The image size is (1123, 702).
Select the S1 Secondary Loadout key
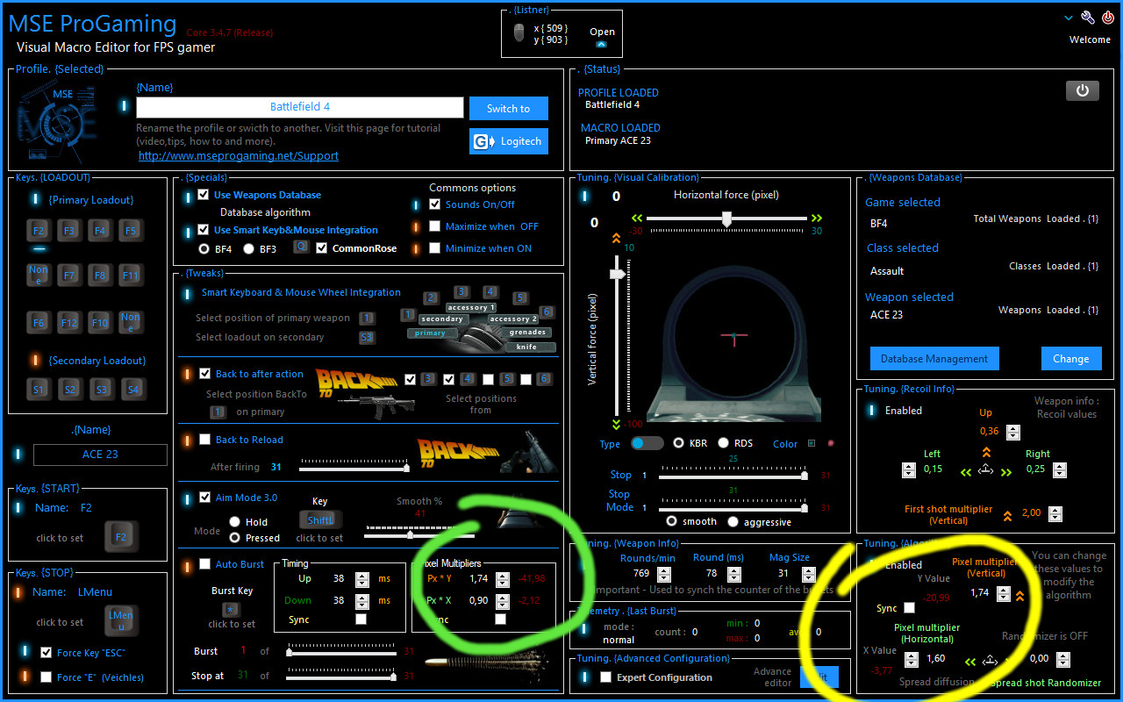39,389
